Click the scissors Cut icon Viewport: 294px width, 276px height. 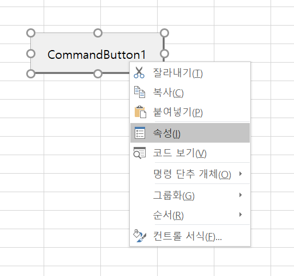(139, 72)
